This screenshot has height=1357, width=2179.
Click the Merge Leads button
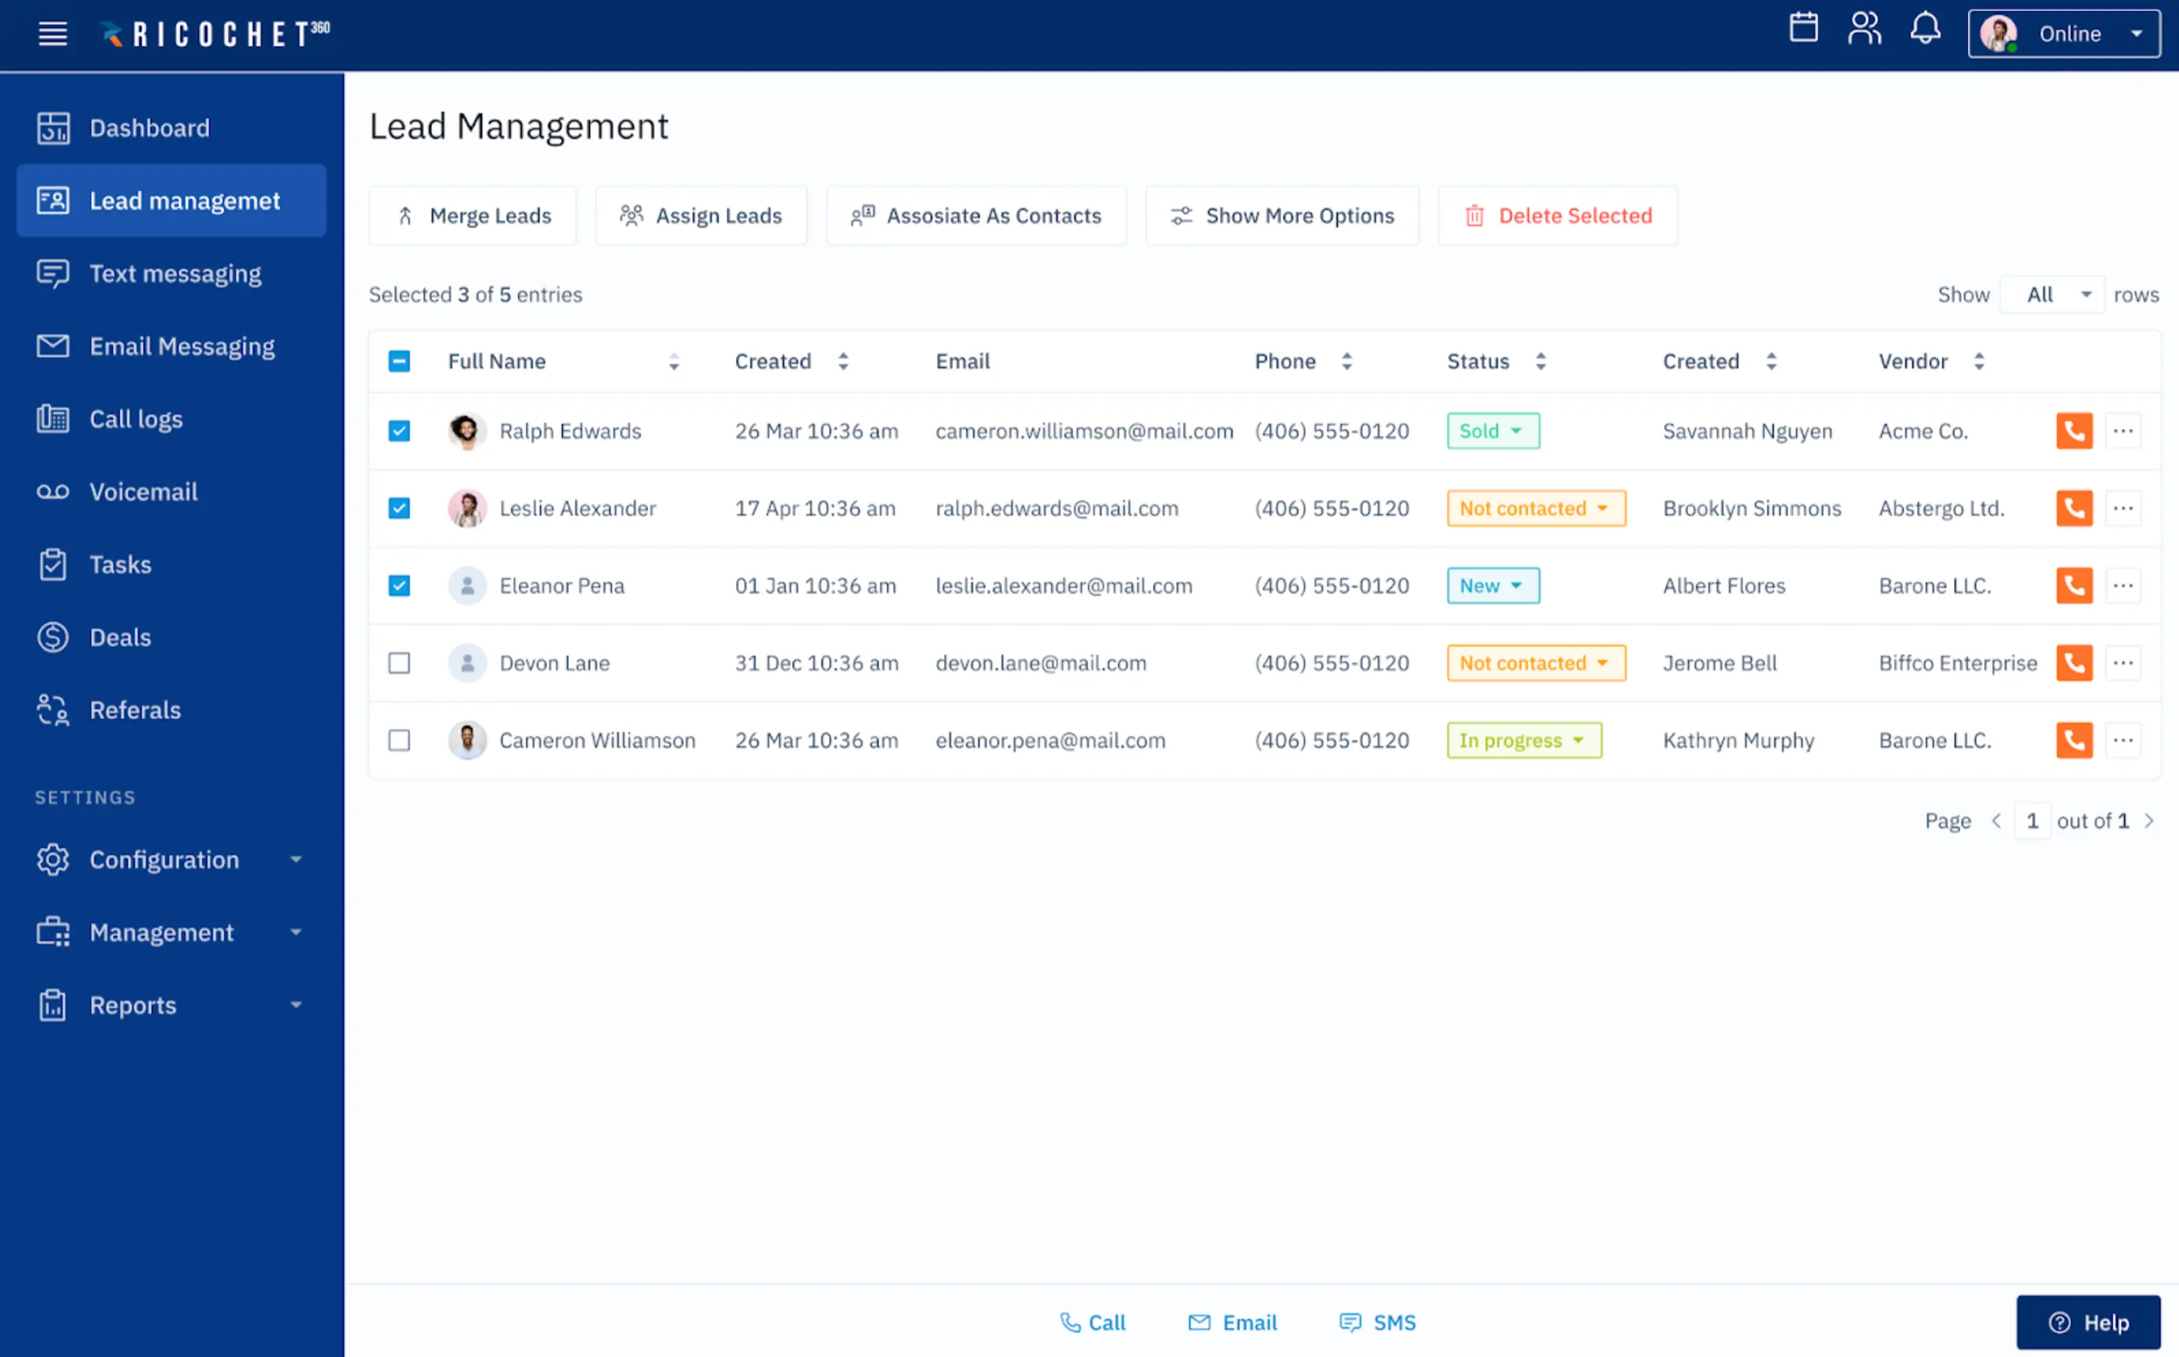[x=472, y=215]
